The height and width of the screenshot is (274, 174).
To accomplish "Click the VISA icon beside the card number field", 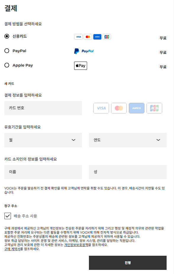I will [101, 108].
